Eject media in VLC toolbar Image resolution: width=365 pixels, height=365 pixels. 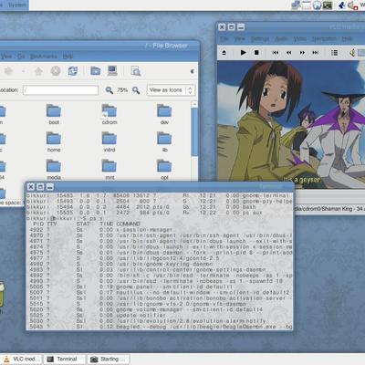(224, 53)
